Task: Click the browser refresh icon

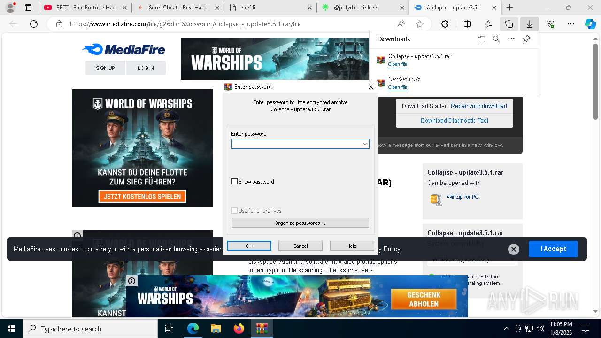Action: (34, 24)
